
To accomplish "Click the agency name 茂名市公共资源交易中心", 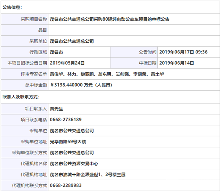I will [74, 163].
